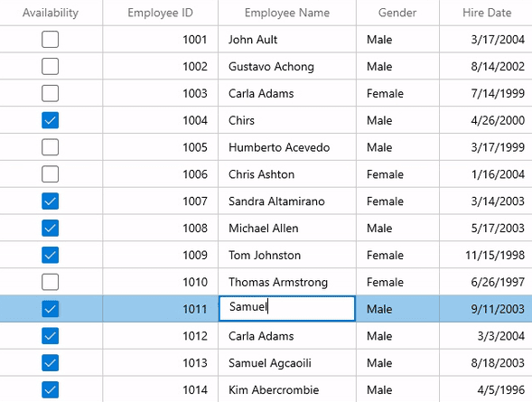This screenshot has width=532, height=402.
Task: Tick Carla Adams 1003 availability box
Action: [51, 93]
